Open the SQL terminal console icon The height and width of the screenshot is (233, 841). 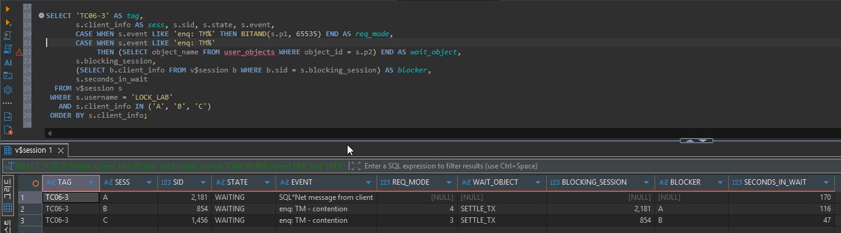pyautogui.click(x=8, y=75)
